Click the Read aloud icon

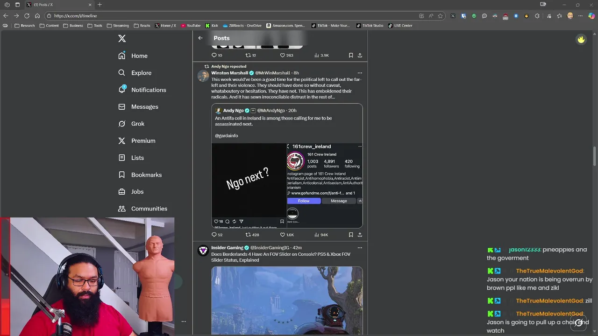tap(431, 16)
